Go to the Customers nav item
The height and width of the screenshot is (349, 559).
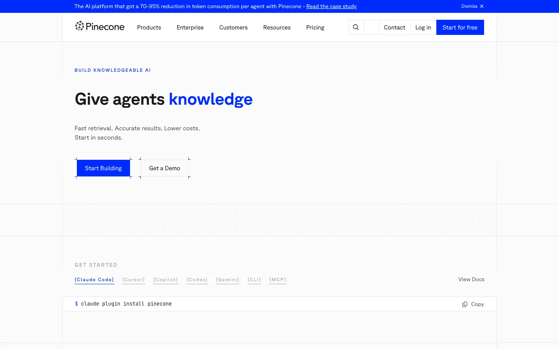tap(233, 28)
